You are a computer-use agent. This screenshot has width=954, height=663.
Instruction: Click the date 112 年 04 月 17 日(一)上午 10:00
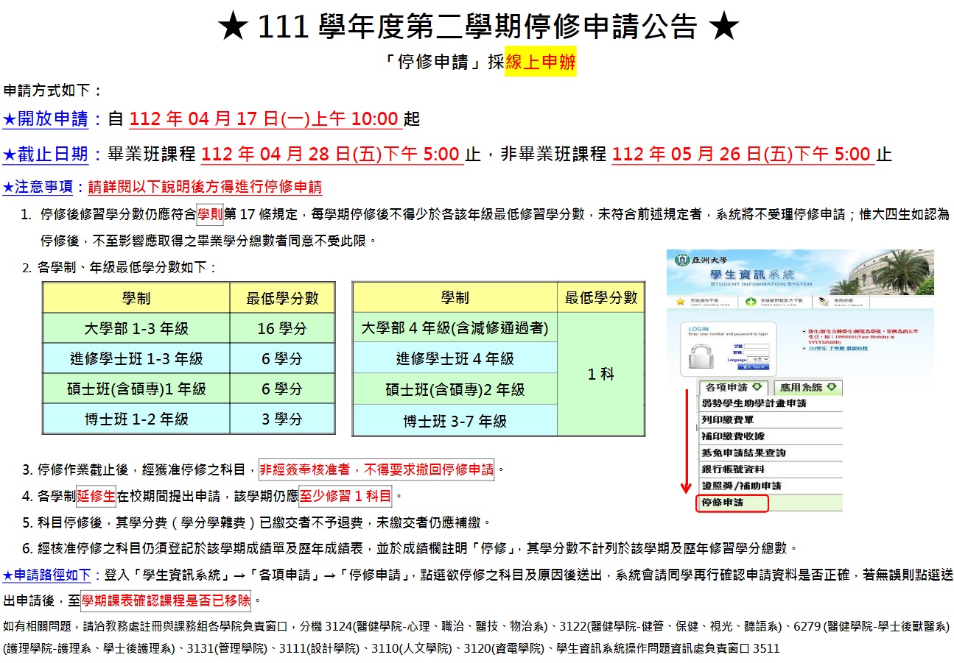point(265,119)
